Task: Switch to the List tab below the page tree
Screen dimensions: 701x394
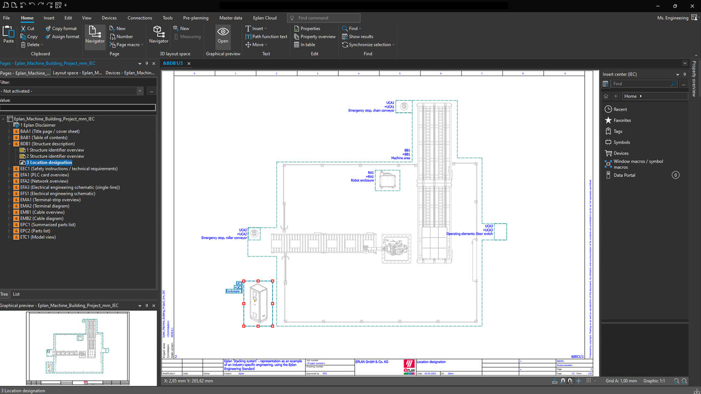Action: pos(16,294)
